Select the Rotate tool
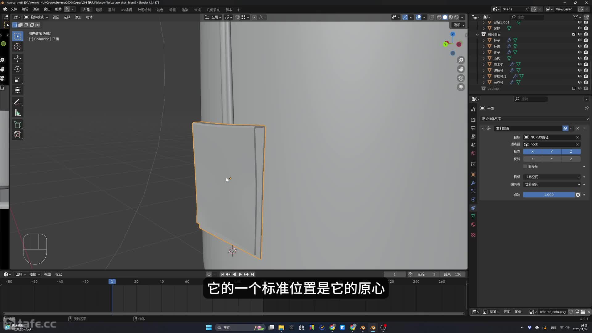The width and height of the screenshot is (592, 333). coord(18,69)
